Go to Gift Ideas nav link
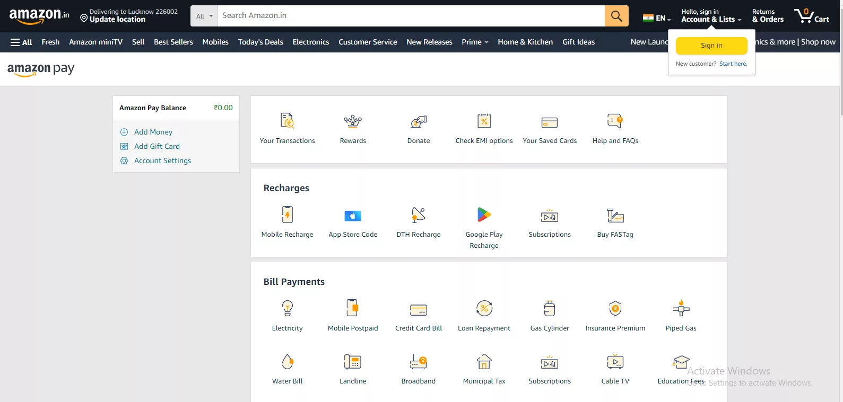The height and width of the screenshot is (402, 843). tap(579, 42)
